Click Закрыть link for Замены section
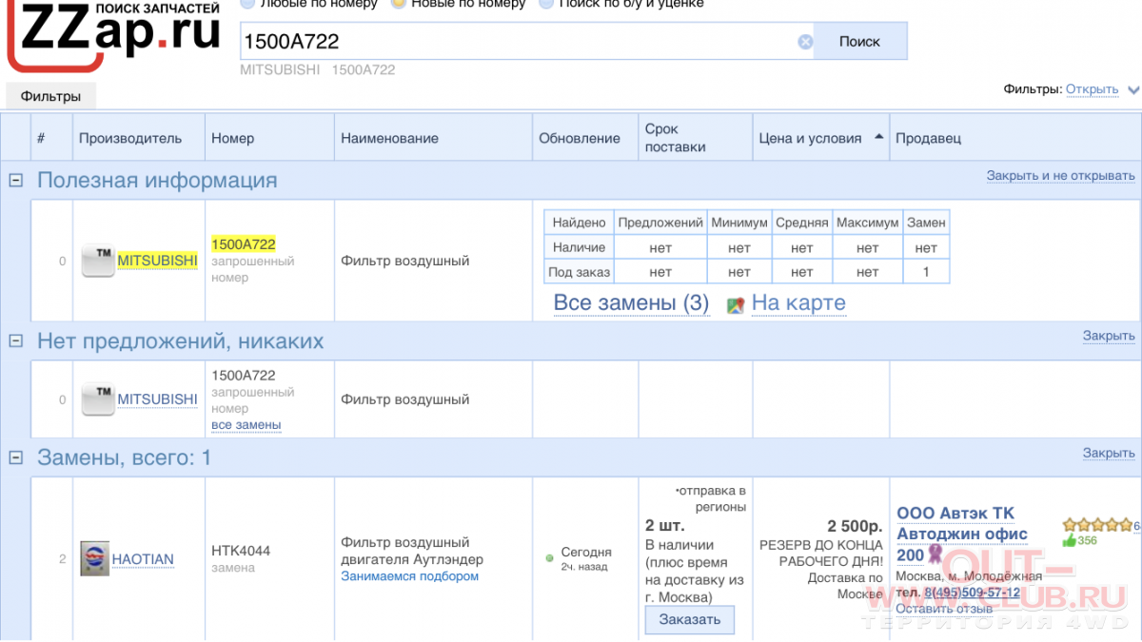Screen dimensions: 1142x642 click(1109, 453)
